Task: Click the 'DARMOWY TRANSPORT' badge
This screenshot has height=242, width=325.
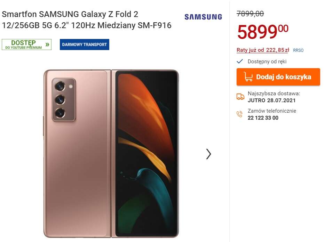Action: (x=85, y=45)
